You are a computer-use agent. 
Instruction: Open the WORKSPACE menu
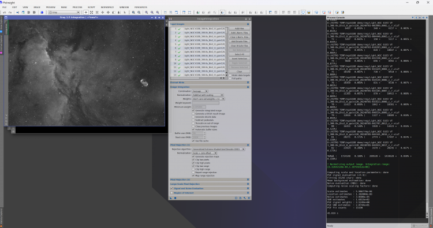click(107, 7)
